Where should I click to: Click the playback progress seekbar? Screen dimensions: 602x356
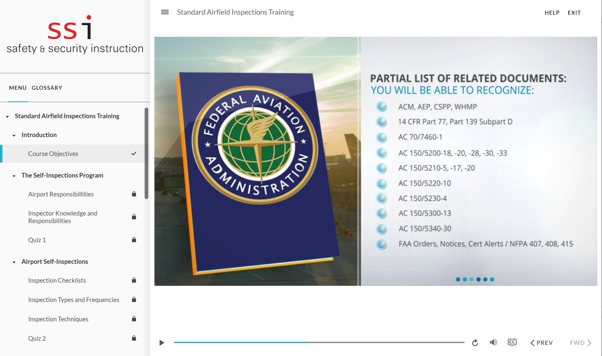click(x=319, y=342)
